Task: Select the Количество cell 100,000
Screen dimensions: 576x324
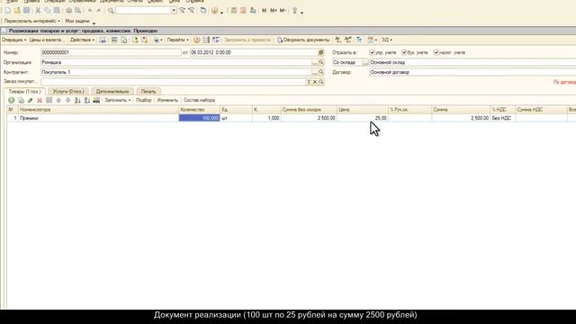Action: point(199,118)
